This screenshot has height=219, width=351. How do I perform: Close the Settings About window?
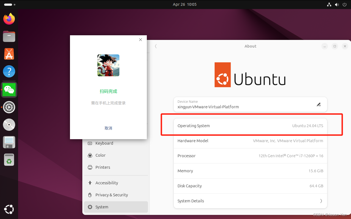pyautogui.click(x=345, y=46)
